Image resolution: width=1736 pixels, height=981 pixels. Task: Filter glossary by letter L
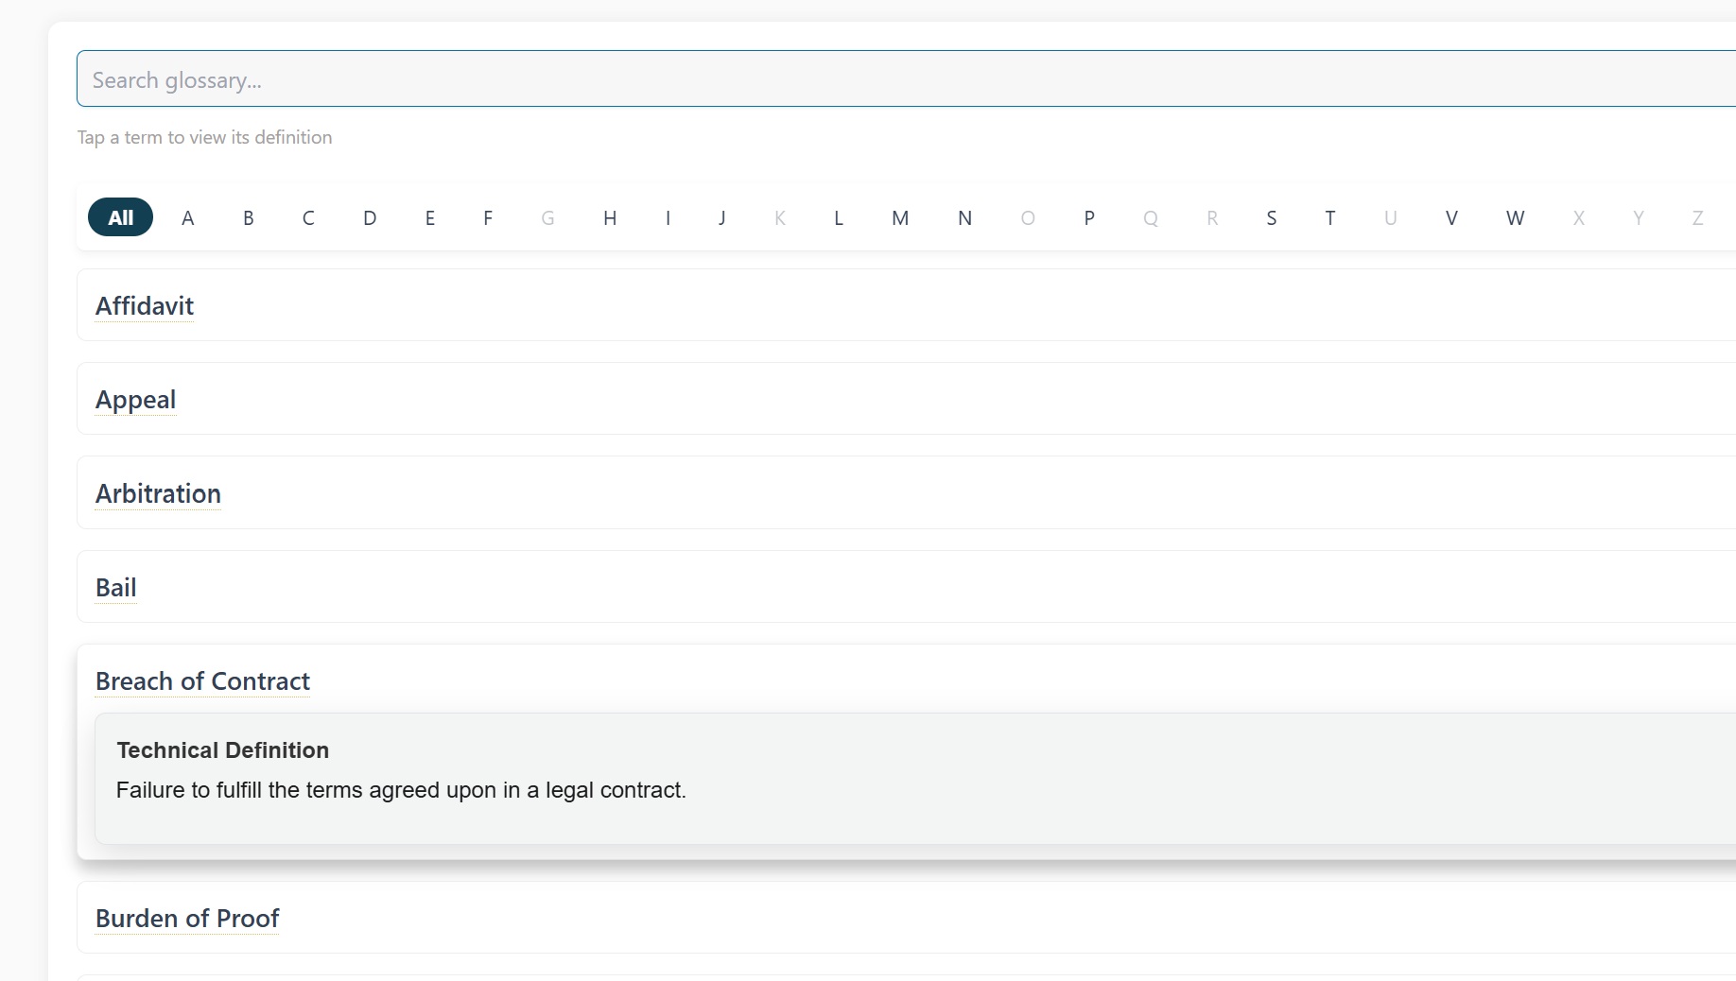pos(839,217)
